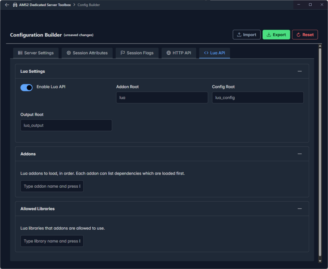
Task: Disable the Enable Lua API toggle
Action: [27, 87]
